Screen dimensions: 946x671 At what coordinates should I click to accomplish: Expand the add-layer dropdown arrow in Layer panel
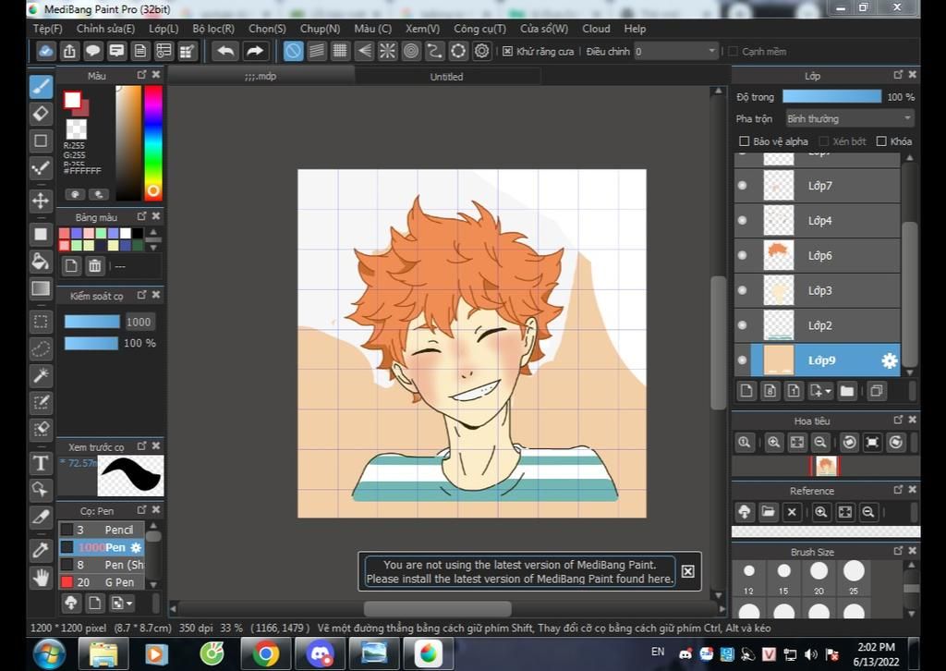tap(828, 391)
